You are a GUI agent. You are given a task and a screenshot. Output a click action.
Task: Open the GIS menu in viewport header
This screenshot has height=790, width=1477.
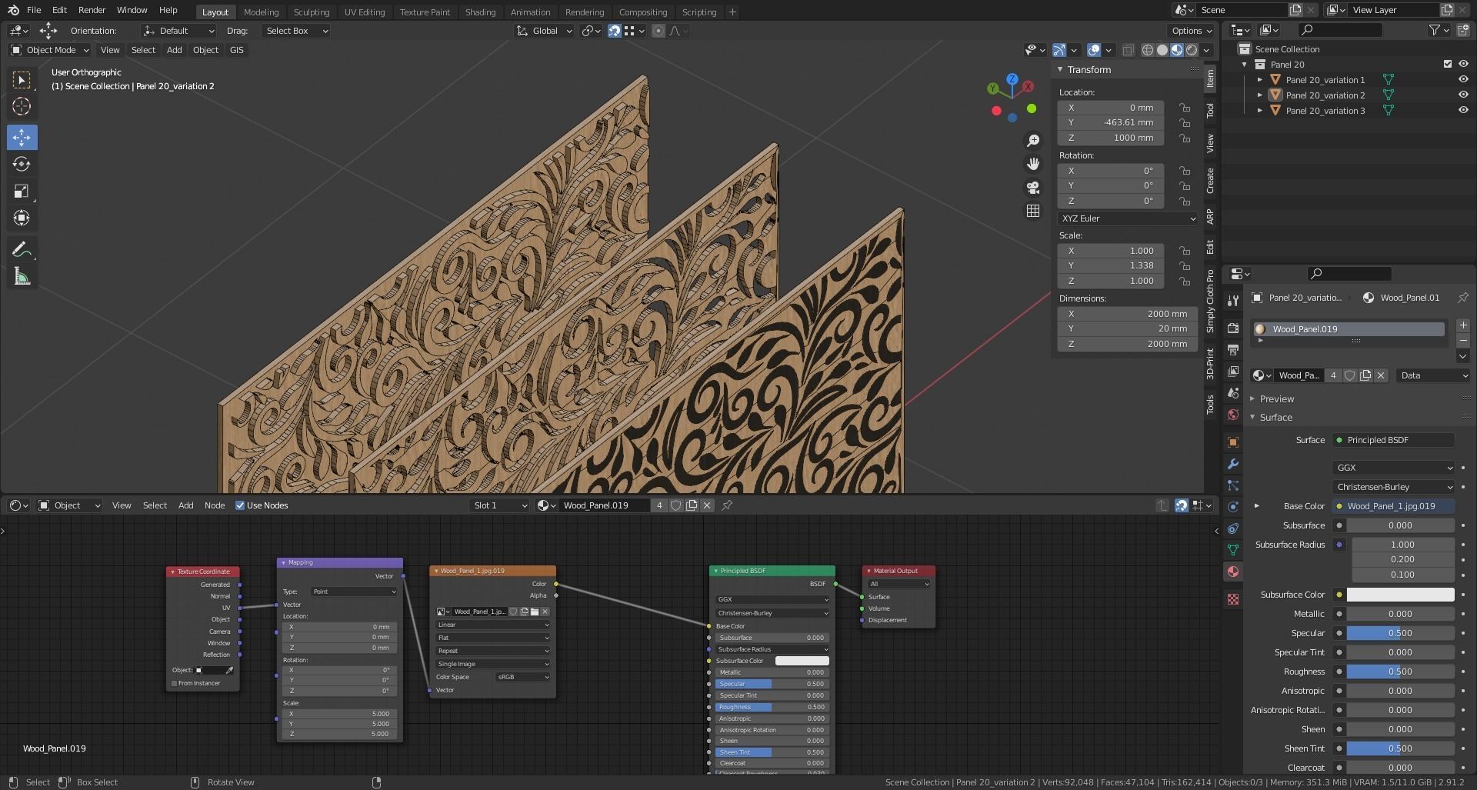[x=236, y=50]
